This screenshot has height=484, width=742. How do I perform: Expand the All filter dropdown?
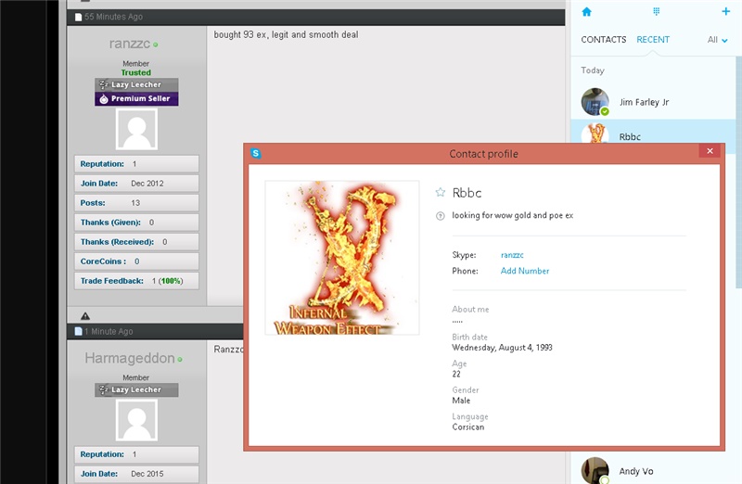[717, 40]
